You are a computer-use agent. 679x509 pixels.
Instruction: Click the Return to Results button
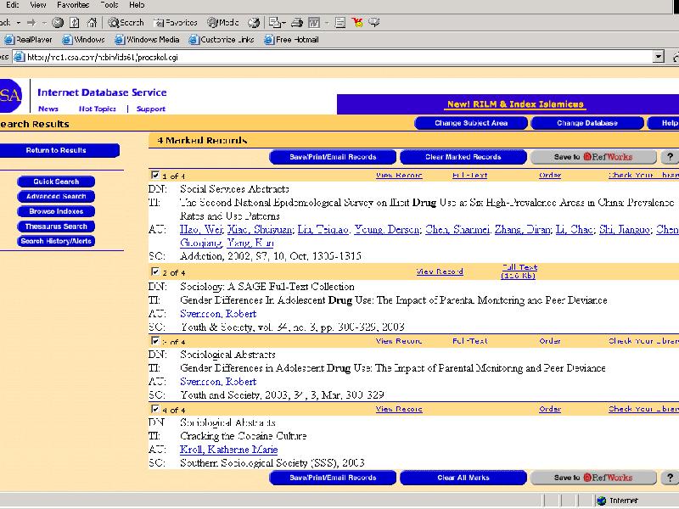[x=59, y=151]
